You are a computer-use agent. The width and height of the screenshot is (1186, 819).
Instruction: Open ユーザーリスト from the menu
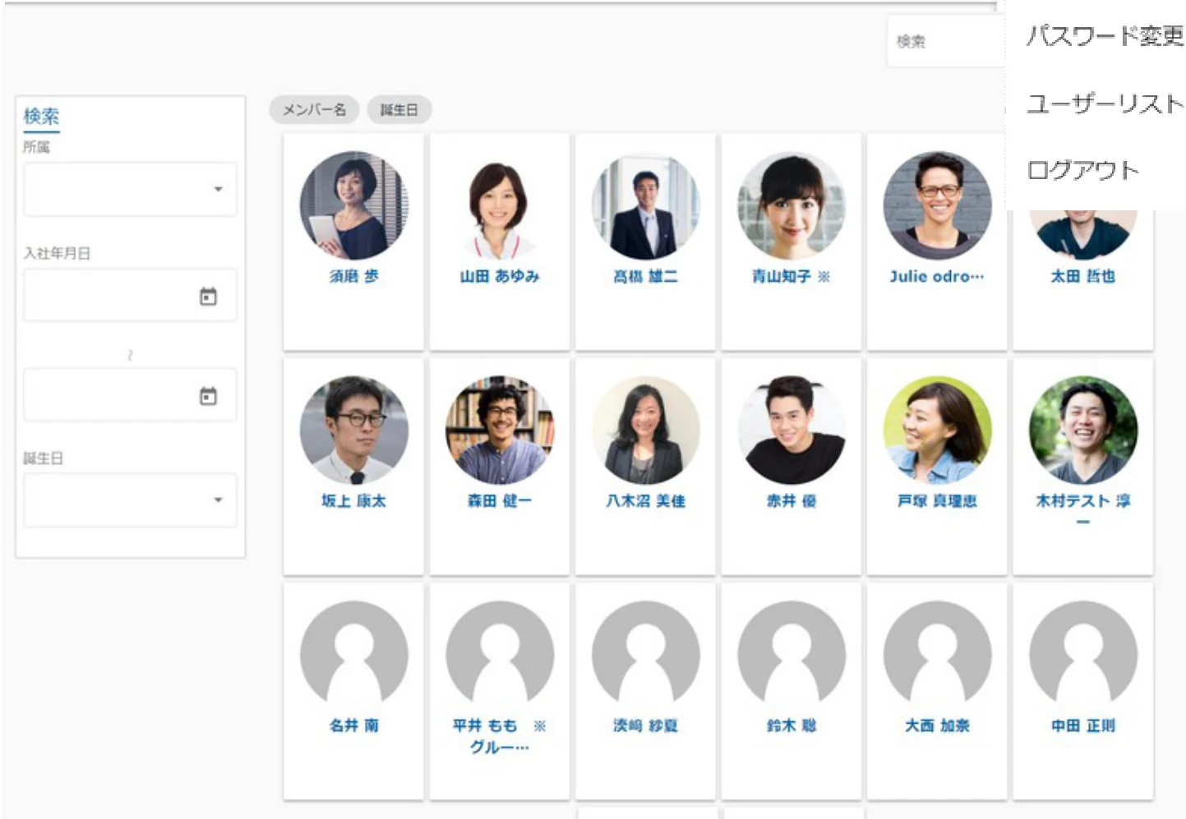(x=1105, y=104)
